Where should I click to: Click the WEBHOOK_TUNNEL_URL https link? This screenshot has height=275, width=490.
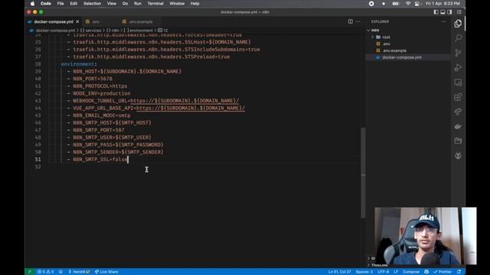(x=185, y=101)
